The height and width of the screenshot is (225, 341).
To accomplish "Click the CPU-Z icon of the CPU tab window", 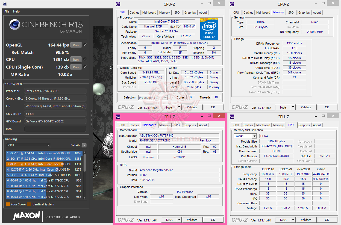I will coord(118,4).
